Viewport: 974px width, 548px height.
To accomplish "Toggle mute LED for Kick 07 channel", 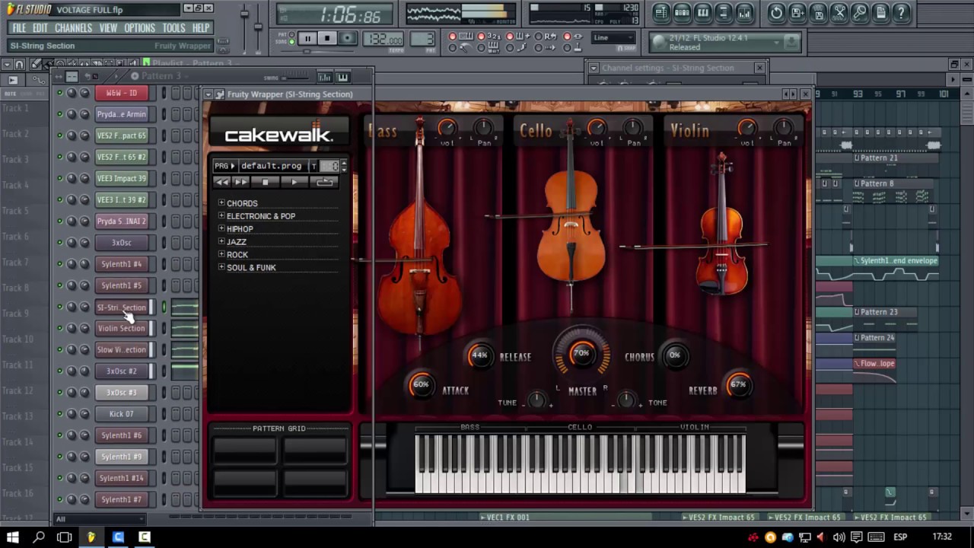I will 60,414.
